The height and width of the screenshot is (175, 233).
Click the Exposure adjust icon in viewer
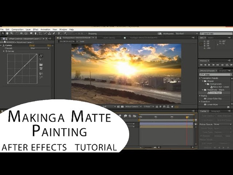point(172,107)
